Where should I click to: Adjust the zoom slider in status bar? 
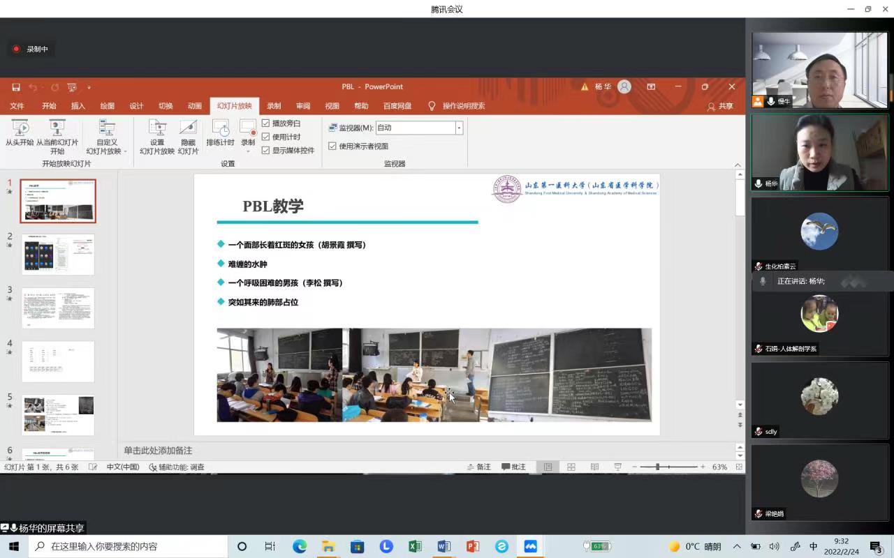pos(658,467)
